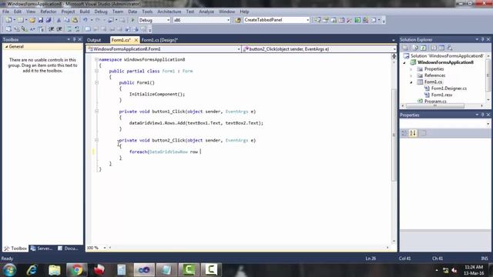
Task: Click the Undo toolbar icon
Action: pyautogui.click(x=86, y=20)
